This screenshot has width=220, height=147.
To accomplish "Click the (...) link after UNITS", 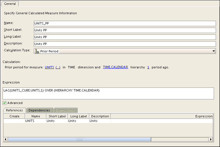I will coord(58,67).
